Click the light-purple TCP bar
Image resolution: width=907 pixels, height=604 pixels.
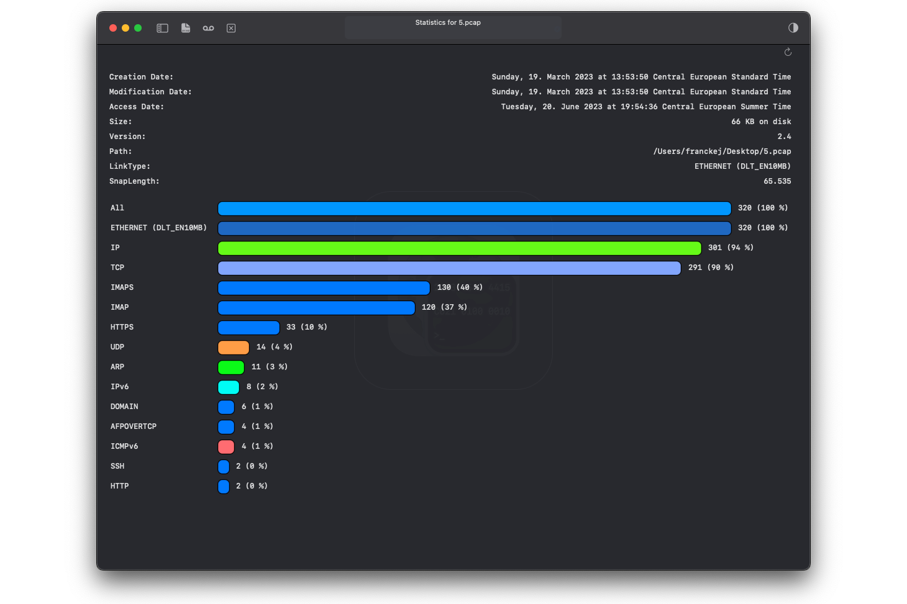(450, 268)
